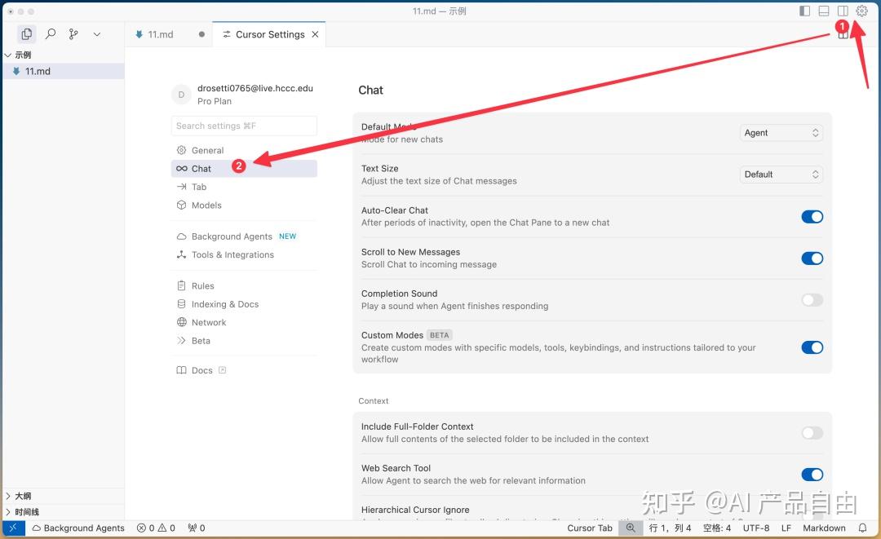The width and height of the screenshot is (881, 539).
Task: Click the ports forwarded indicator 0
Action: 197,528
